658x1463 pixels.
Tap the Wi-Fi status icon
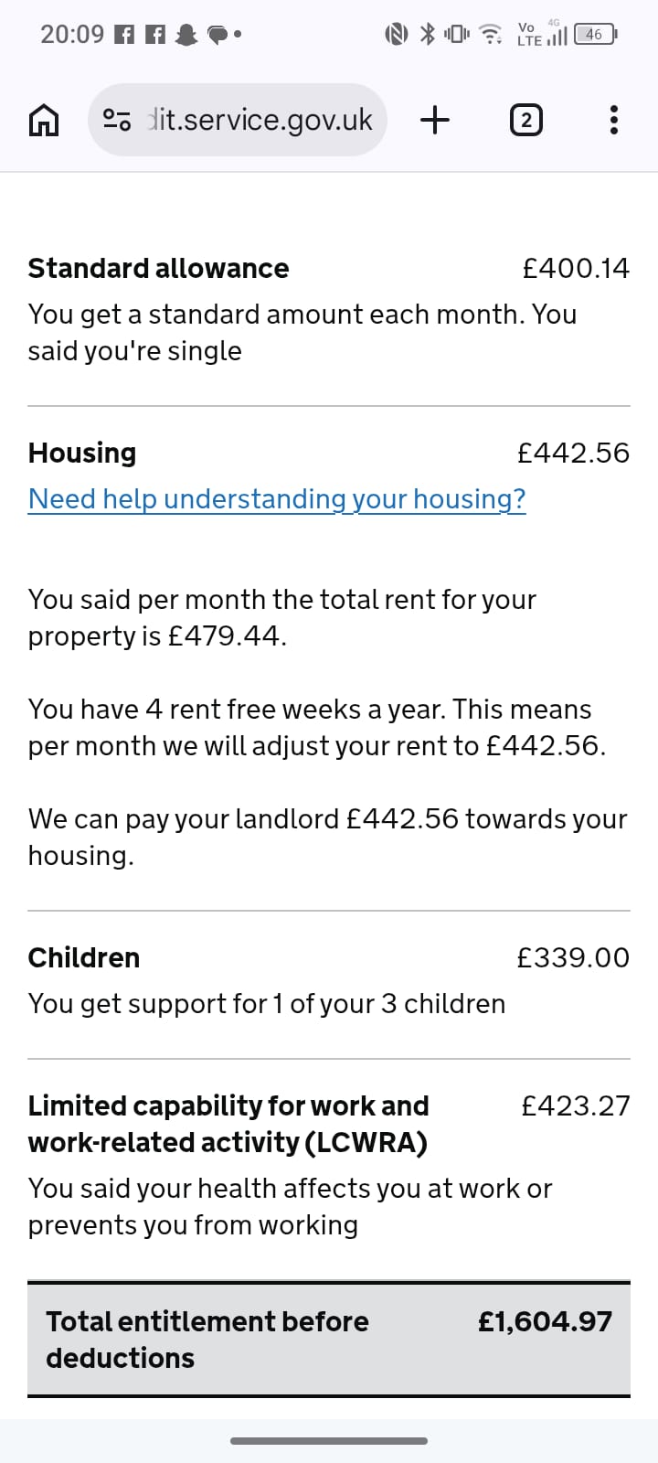click(491, 35)
